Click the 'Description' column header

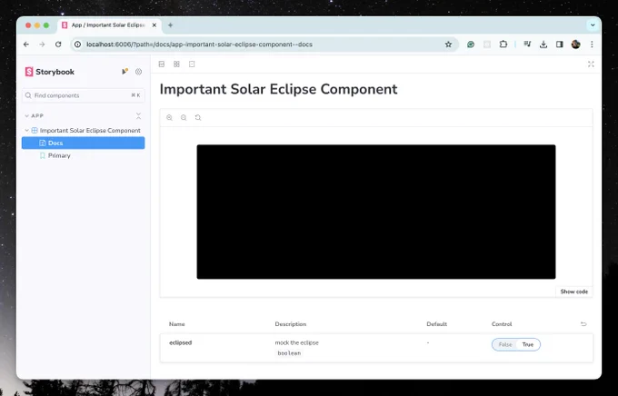point(291,324)
